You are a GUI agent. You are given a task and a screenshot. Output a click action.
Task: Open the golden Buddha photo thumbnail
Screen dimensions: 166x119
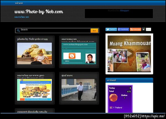pos(35,53)
